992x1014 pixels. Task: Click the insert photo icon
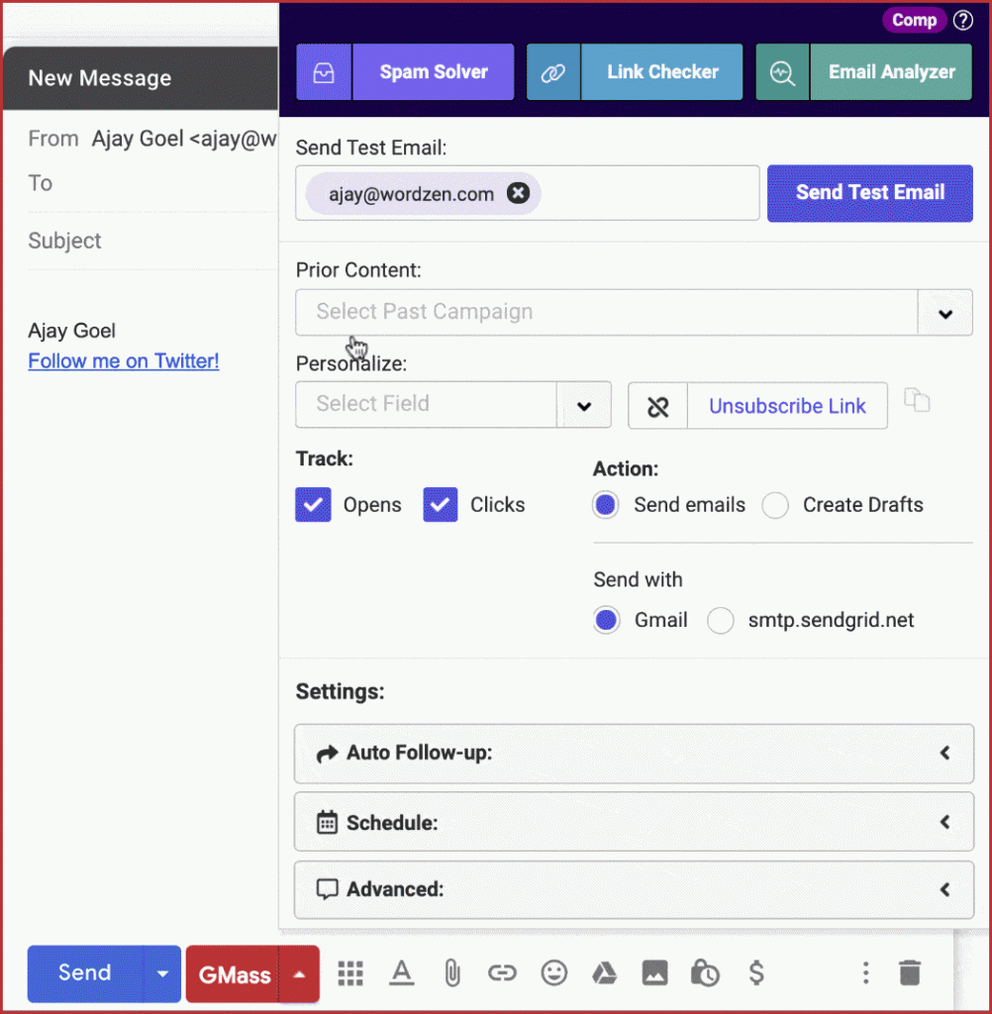pos(654,973)
